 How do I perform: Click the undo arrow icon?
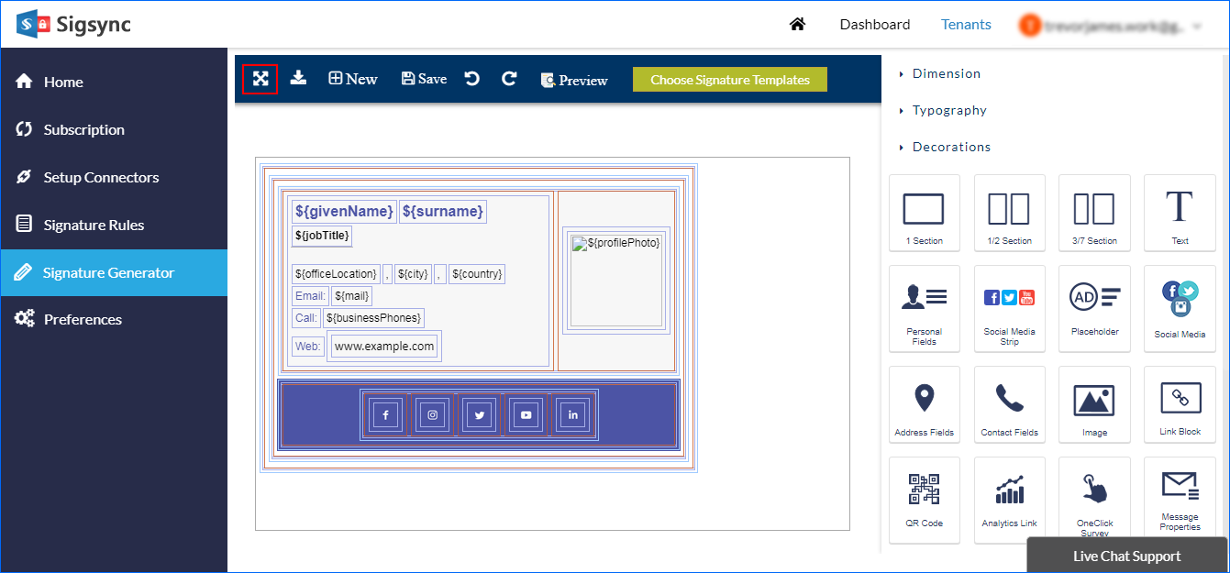[x=472, y=79]
